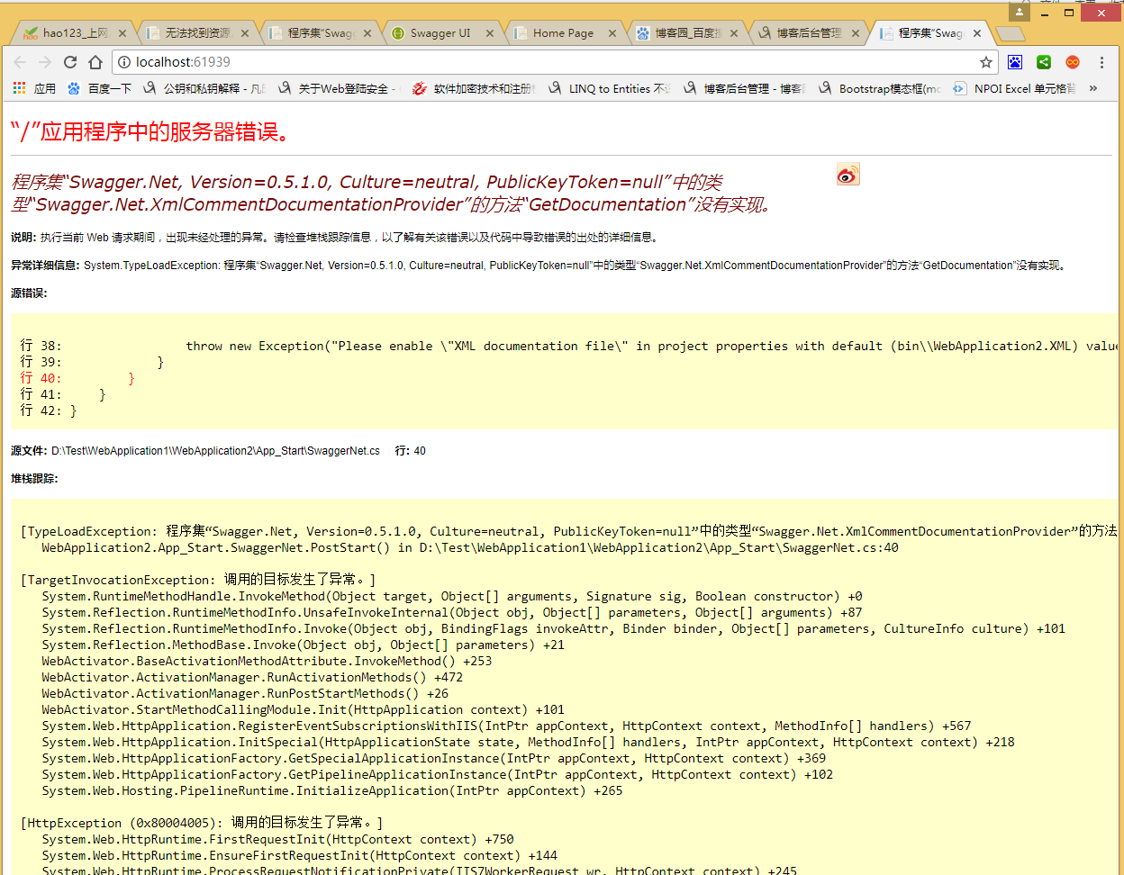Click WebActivator.ActivationManager.RunPostStartMethods() line
This screenshot has width=1124, height=875.
[245, 693]
